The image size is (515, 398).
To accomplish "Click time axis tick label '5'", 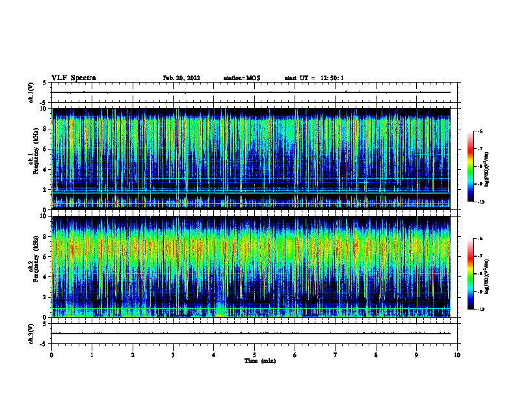I will pyautogui.click(x=254, y=355).
